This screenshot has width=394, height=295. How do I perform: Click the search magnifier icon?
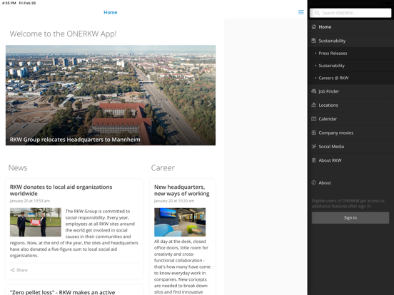pos(318,13)
